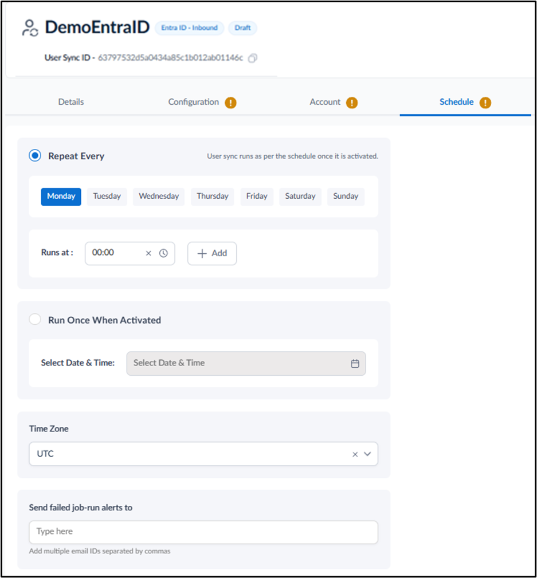Click the 'Add multiple email IDs' hint text
537x578 pixels.
pos(100,552)
